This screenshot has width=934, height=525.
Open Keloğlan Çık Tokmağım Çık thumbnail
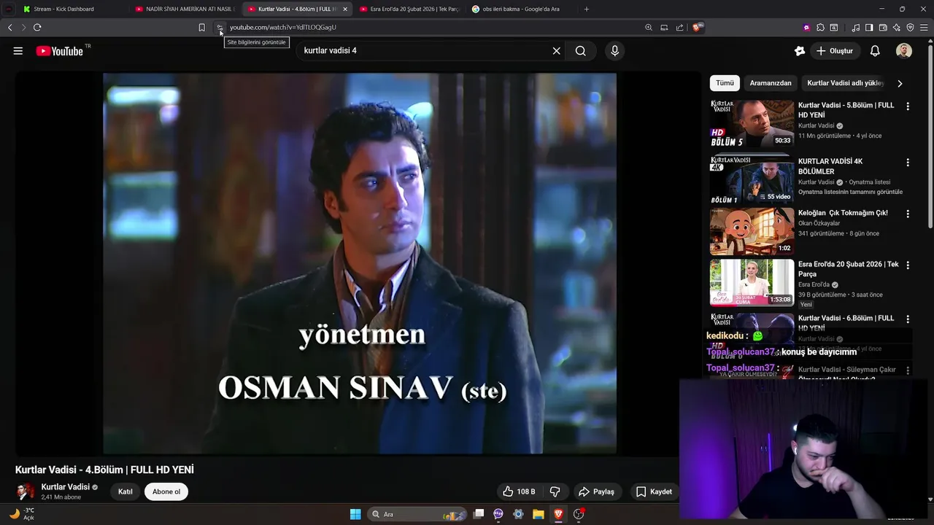pos(752,231)
